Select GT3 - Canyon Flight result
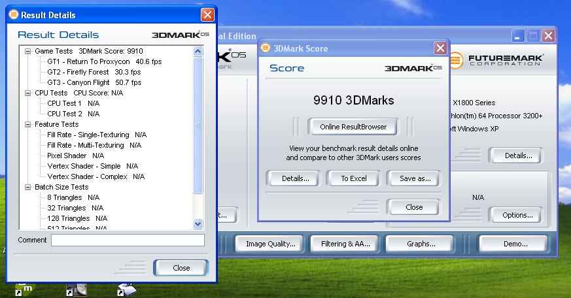The image size is (571, 298). pos(94,82)
